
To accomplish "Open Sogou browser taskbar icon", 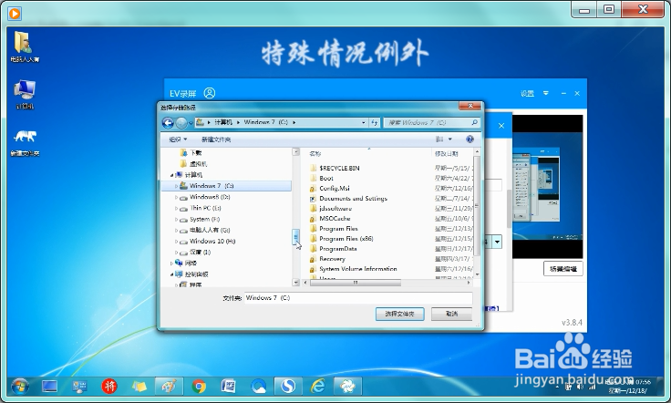I will click(x=288, y=387).
